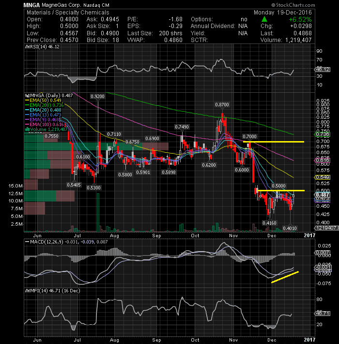Click the EMA(20) 0.488 legend entry
The image size is (339, 344).
(x=44, y=110)
